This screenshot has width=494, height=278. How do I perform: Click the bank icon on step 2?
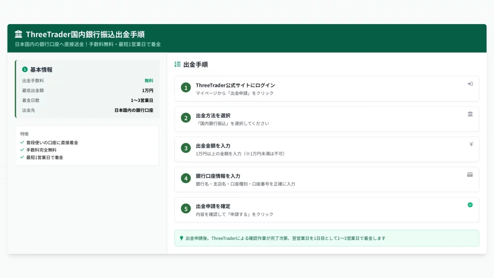click(470, 114)
